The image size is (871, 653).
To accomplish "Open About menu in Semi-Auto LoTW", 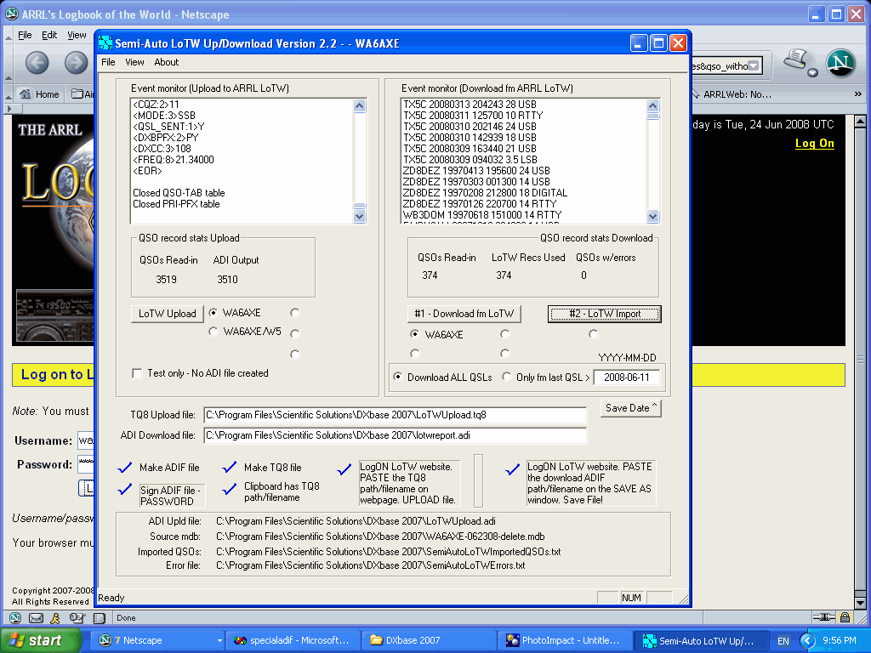I will point(167,62).
